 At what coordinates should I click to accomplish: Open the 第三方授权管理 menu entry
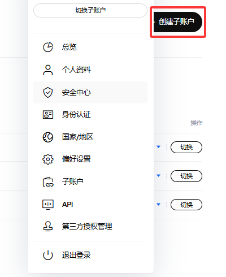click(x=90, y=226)
